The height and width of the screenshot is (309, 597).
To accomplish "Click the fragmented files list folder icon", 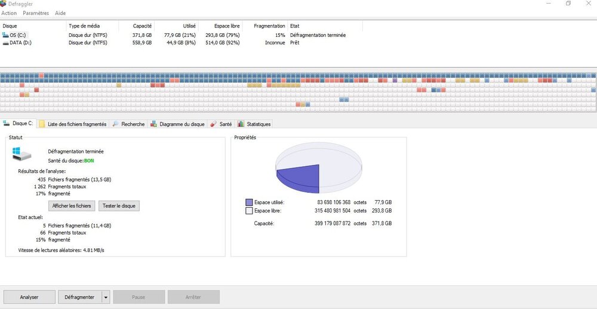I will tap(42, 124).
